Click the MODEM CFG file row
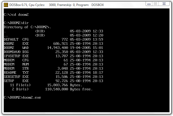 tap(54, 60)
